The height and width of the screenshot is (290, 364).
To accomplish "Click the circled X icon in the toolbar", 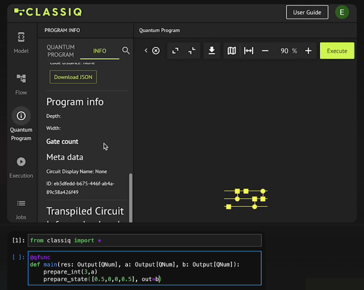I will click(x=156, y=50).
